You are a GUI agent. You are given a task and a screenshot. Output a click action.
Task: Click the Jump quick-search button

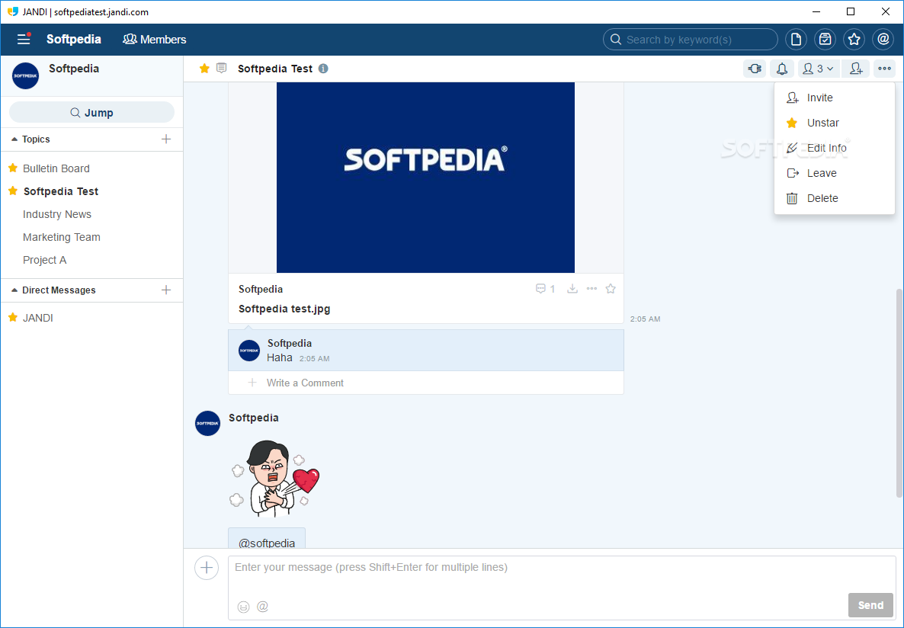coord(91,113)
